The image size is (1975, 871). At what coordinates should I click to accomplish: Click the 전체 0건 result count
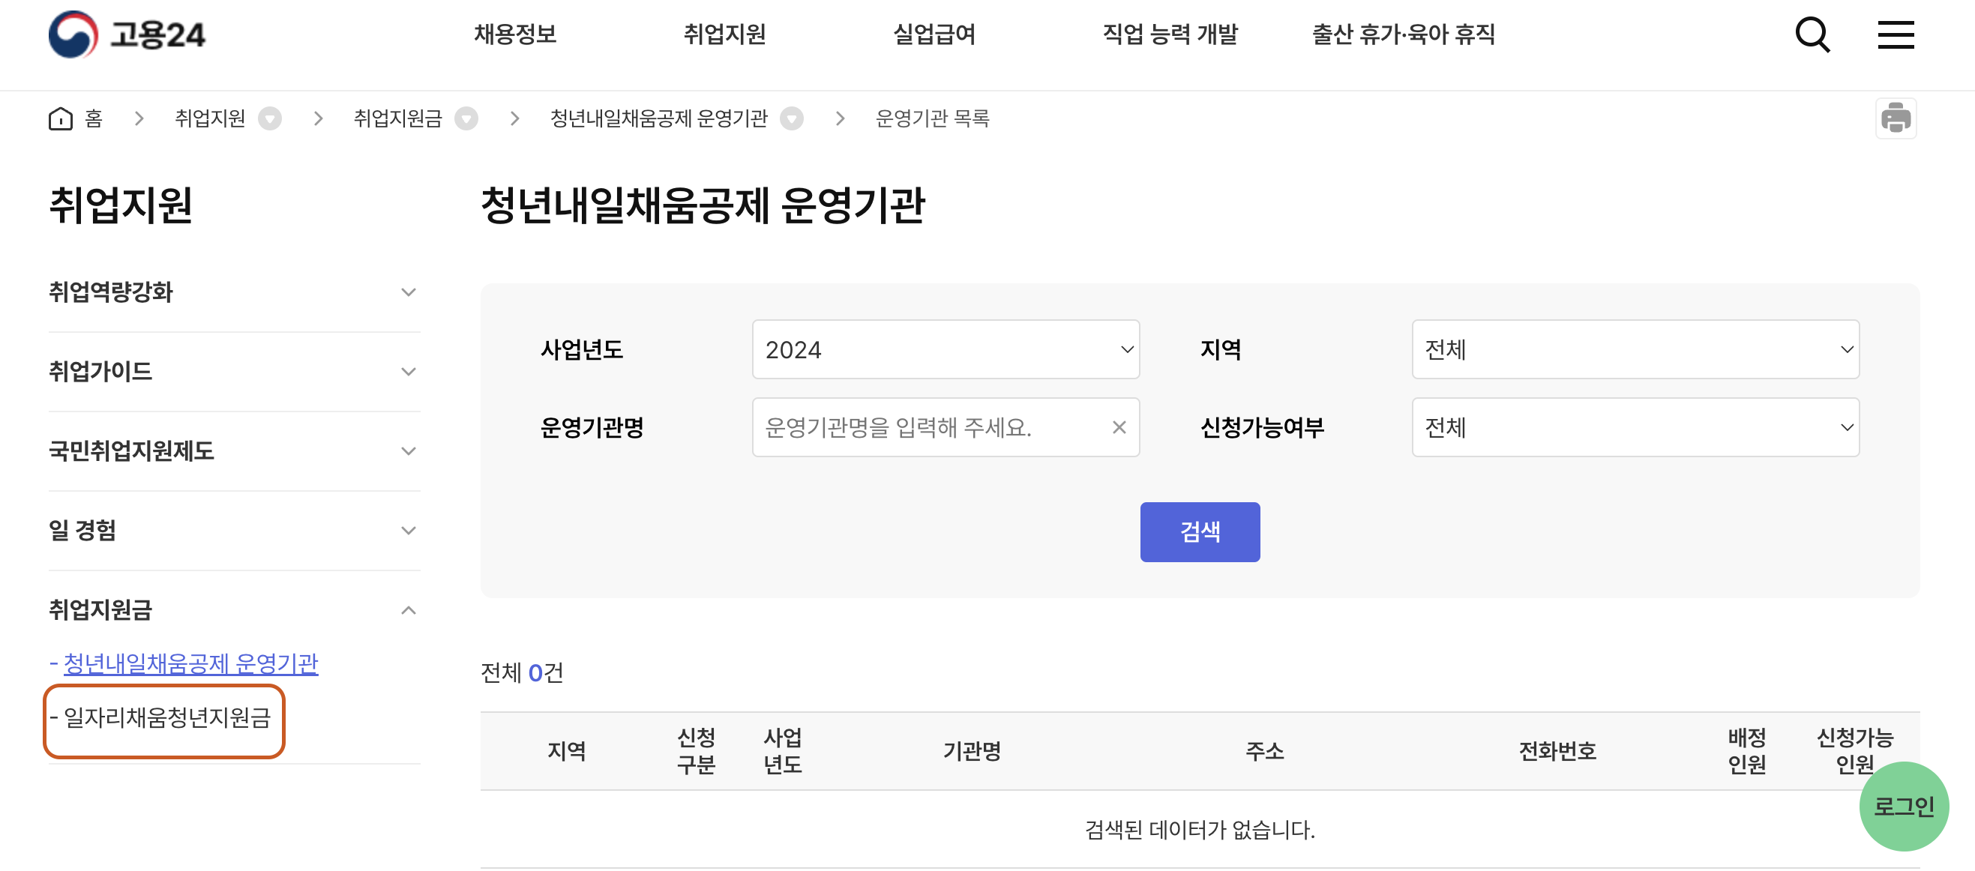521,673
